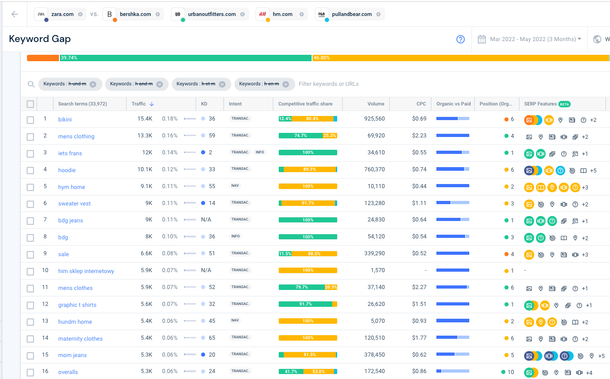The image size is (610, 379).
Task: Remove the 'h and m' keyword filter chip
Action: [159, 84]
